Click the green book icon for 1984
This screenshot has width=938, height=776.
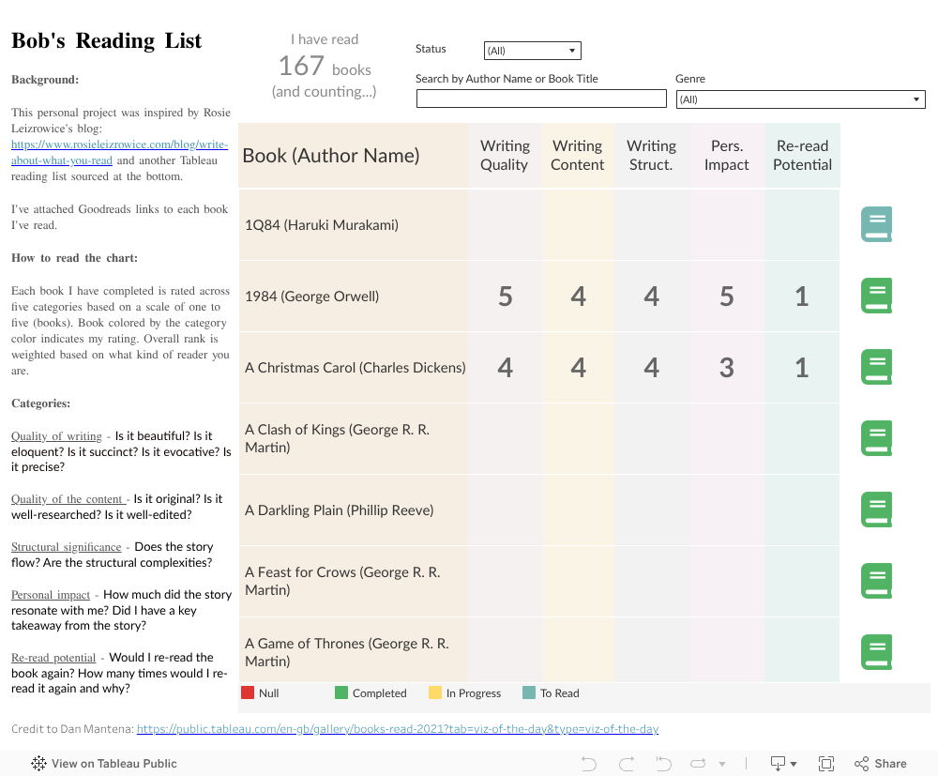(876, 297)
